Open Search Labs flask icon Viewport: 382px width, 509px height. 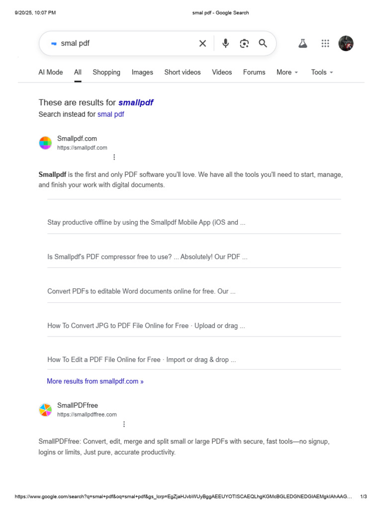[302, 44]
